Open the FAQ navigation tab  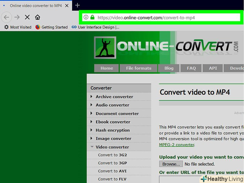point(191,68)
